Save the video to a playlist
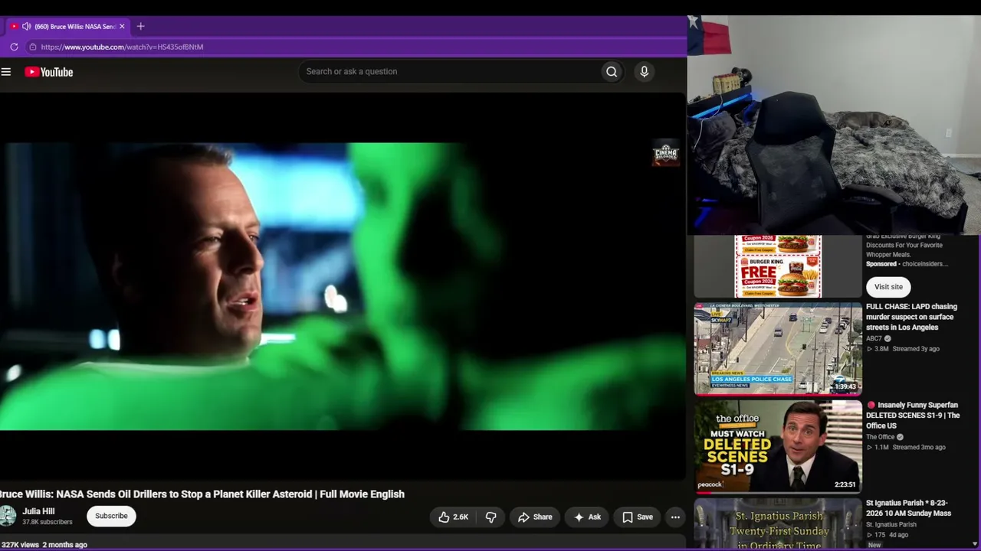The width and height of the screenshot is (981, 551). pos(637,517)
